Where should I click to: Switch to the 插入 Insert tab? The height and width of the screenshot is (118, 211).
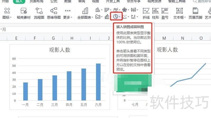click(x=19, y=1)
